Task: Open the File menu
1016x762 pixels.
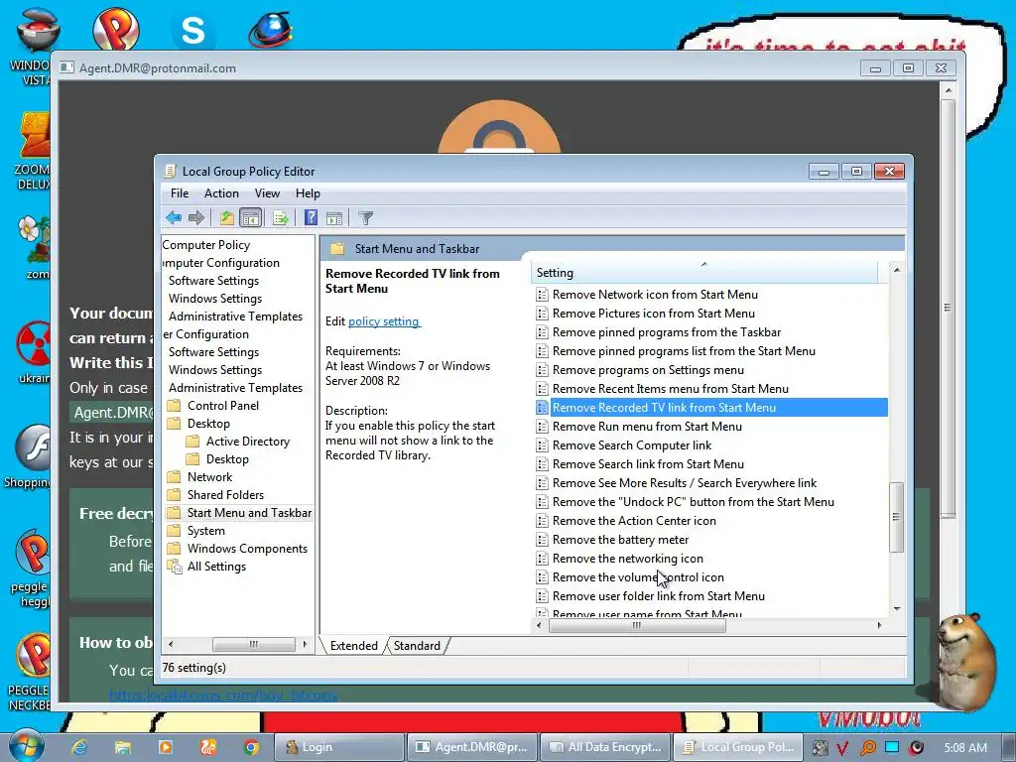Action: (180, 193)
